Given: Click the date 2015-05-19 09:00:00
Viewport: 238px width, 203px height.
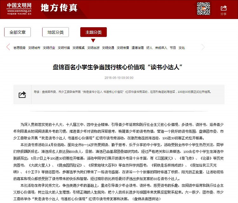Looking at the screenshot, I should (119, 78).
